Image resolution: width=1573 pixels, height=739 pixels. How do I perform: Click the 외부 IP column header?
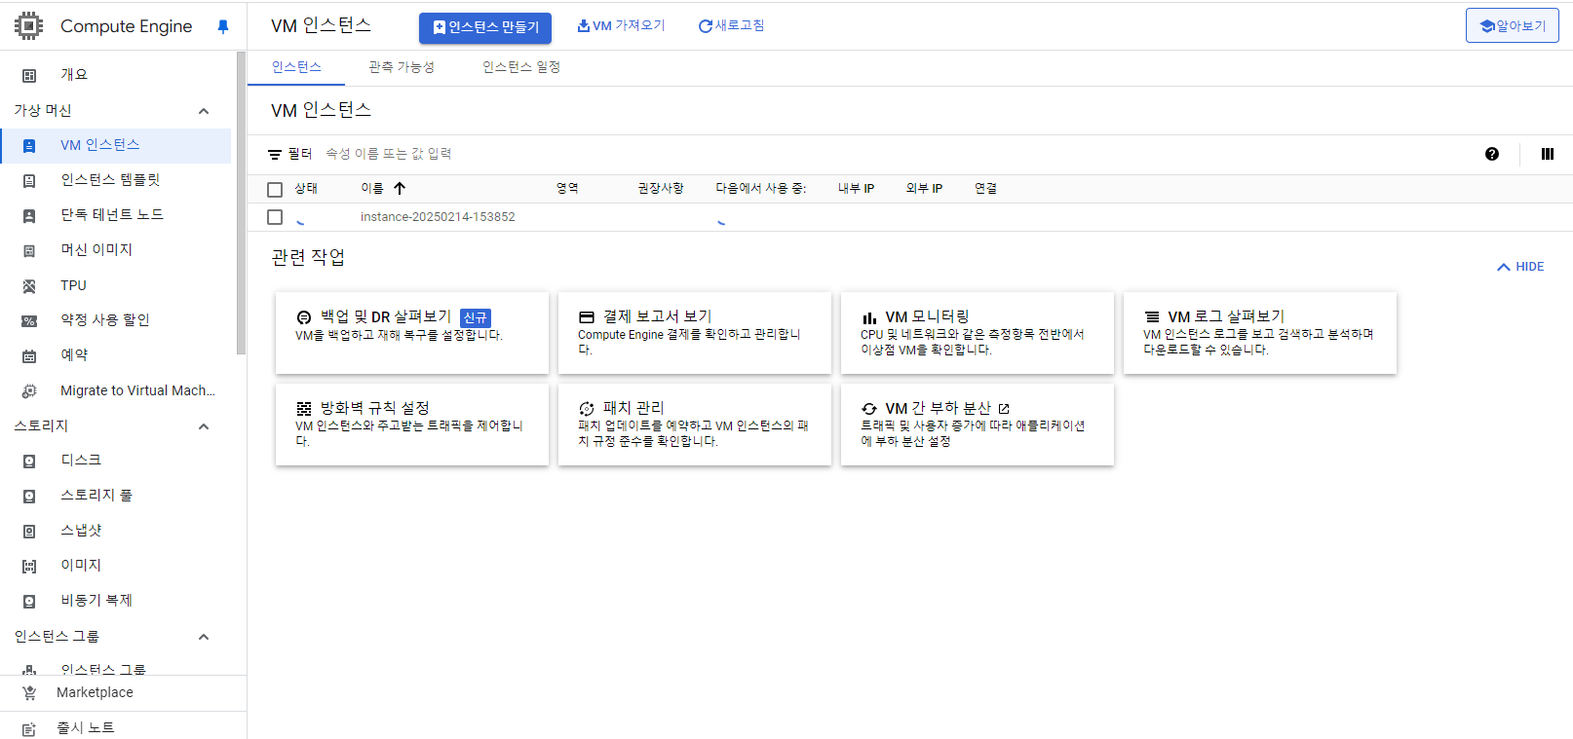(x=924, y=189)
